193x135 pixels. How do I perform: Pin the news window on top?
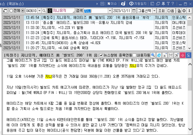tap(163, 4)
